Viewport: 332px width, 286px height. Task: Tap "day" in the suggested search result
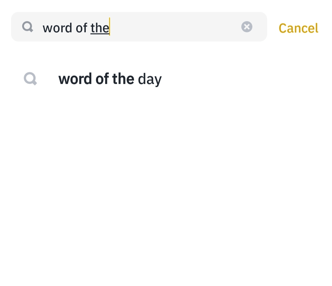click(x=150, y=79)
